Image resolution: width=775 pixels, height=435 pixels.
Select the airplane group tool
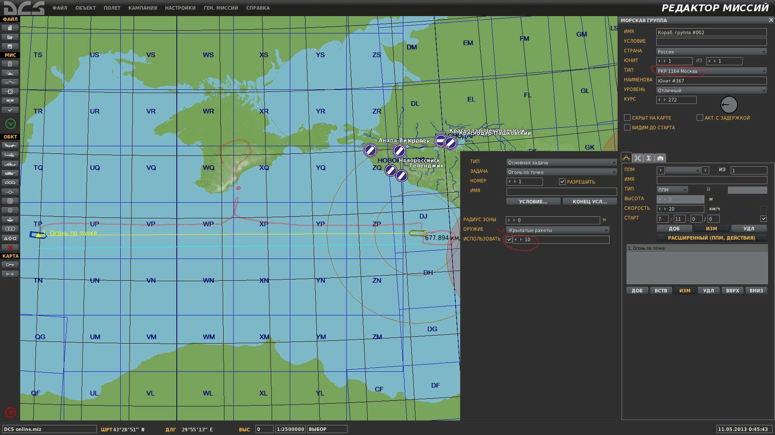[x=10, y=145]
